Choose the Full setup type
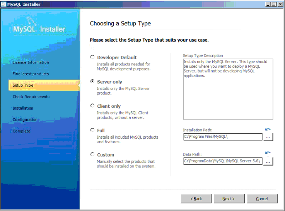285x211 pixels. point(92,130)
